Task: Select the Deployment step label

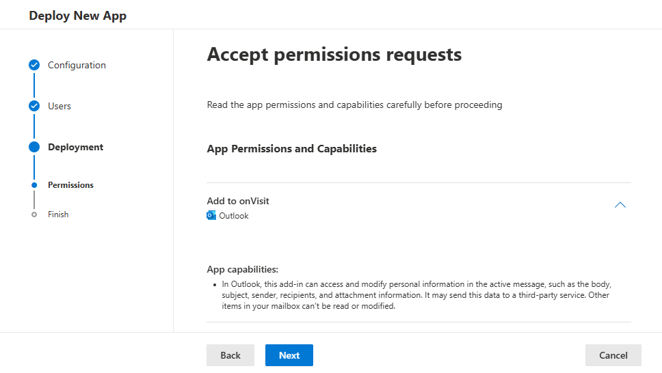Action: pos(76,147)
